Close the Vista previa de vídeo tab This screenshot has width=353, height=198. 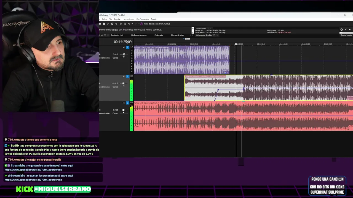click(217, 35)
